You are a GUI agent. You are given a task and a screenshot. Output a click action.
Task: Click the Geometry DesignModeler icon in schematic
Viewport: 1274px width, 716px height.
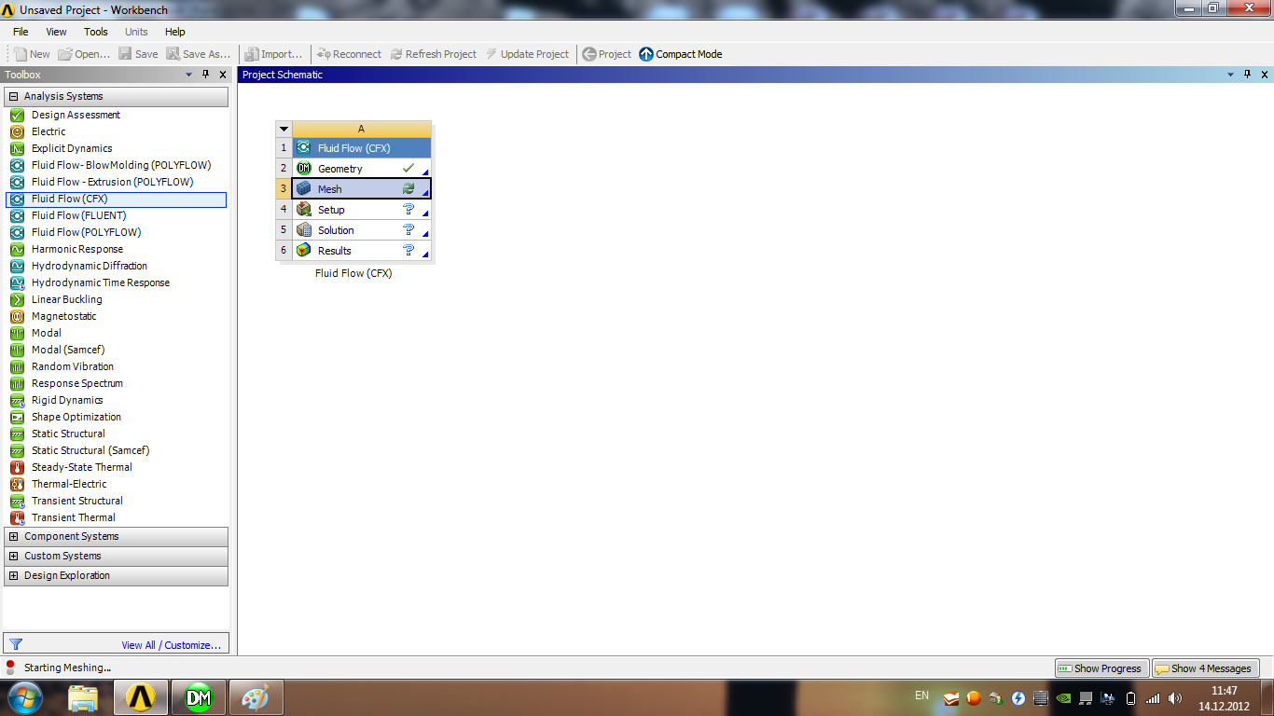point(303,169)
